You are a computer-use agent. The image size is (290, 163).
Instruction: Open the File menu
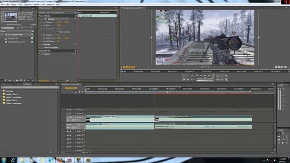[2, 5]
